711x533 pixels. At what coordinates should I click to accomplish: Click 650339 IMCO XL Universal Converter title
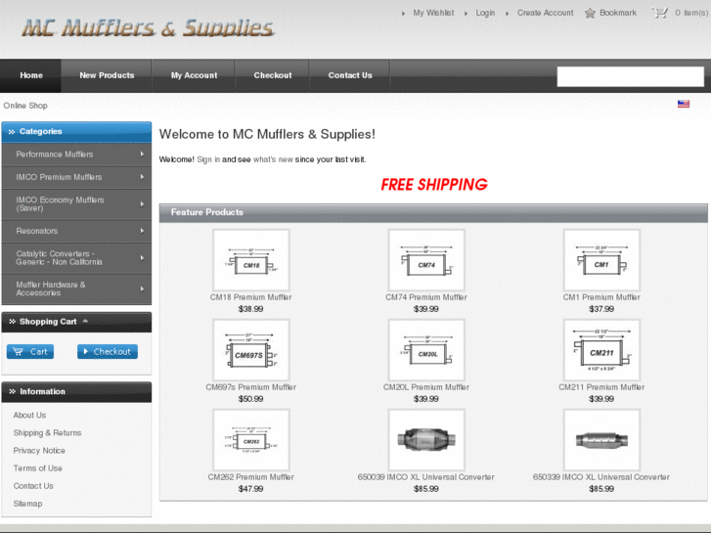click(x=601, y=476)
